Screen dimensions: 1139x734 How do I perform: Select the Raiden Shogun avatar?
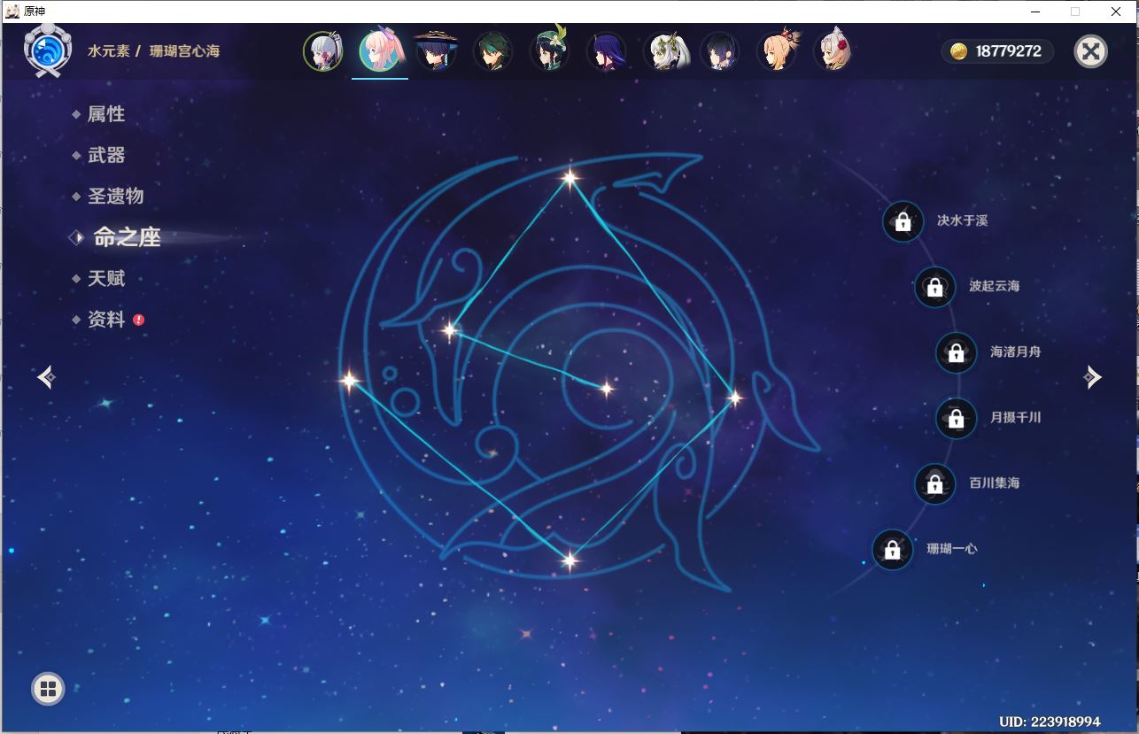pos(607,51)
